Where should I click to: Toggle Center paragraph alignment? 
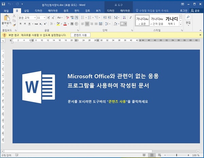click(87, 24)
